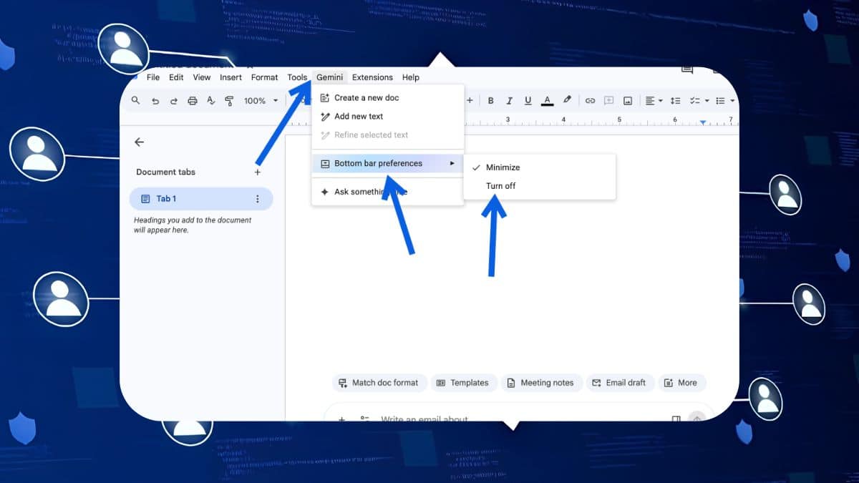Add a new document tab
The height and width of the screenshot is (483, 859).
pyautogui.click(x=258, y=172)
